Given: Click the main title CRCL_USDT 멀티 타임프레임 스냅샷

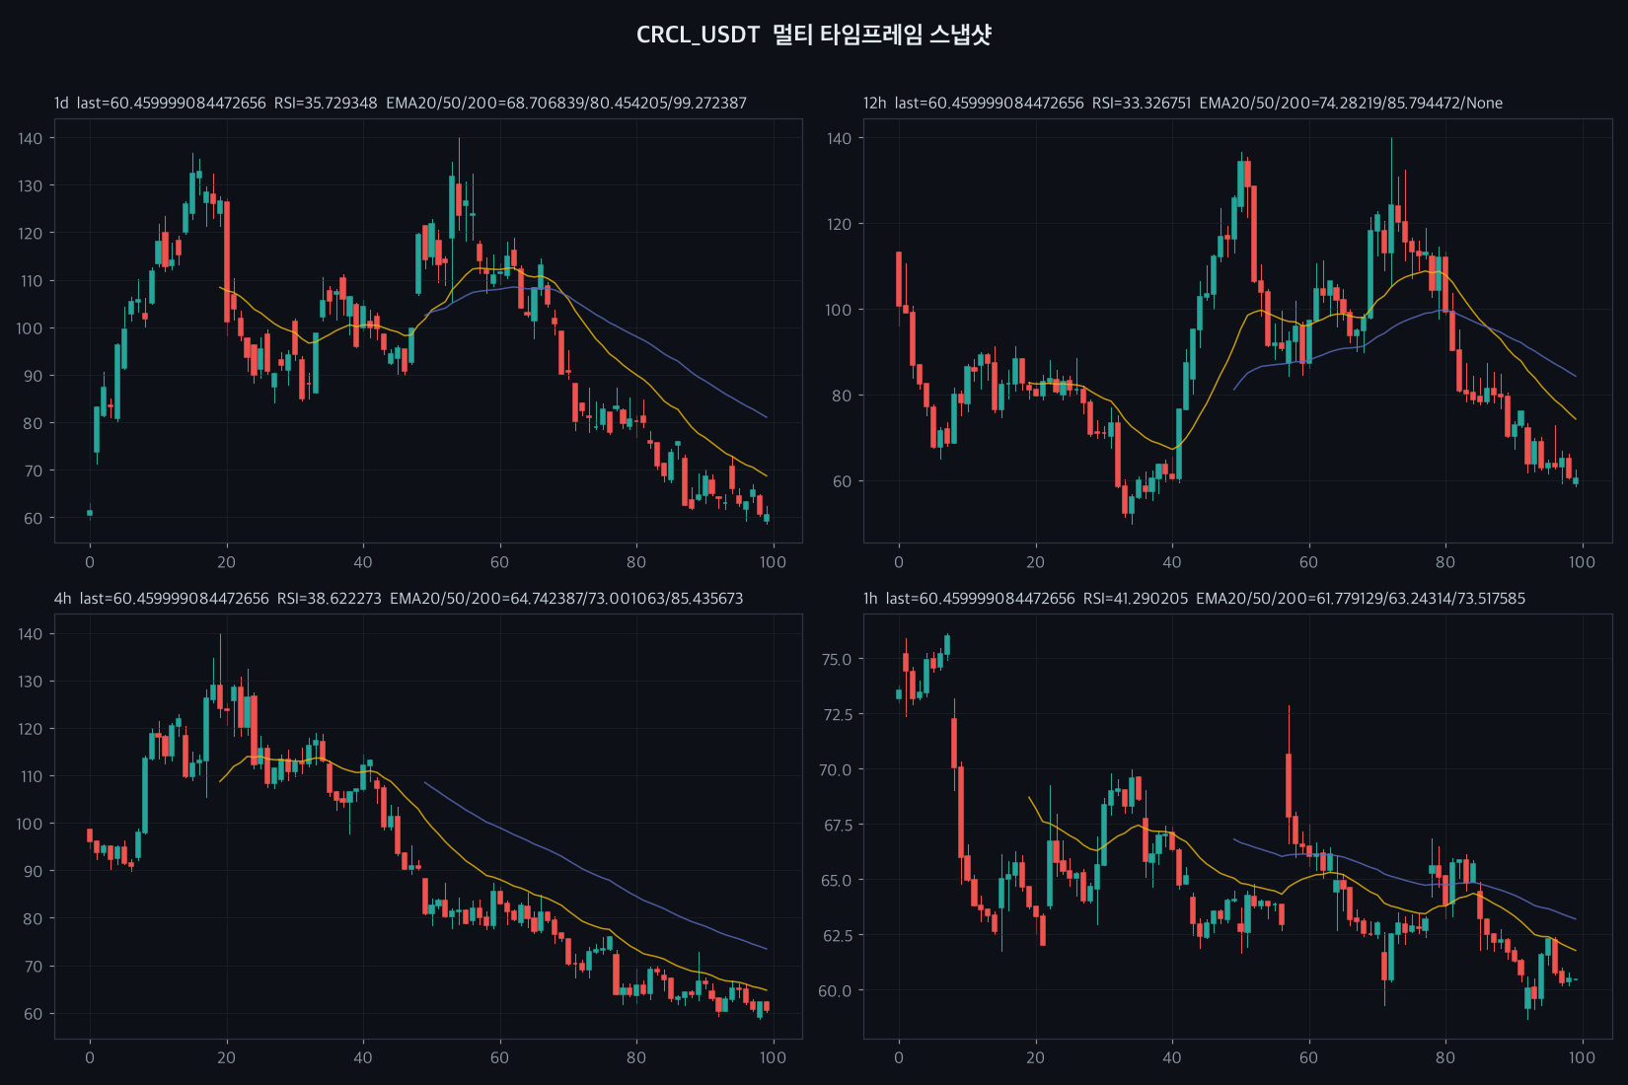Looking at the screenshot, I should pyautogui.click(x=814, y=35).
